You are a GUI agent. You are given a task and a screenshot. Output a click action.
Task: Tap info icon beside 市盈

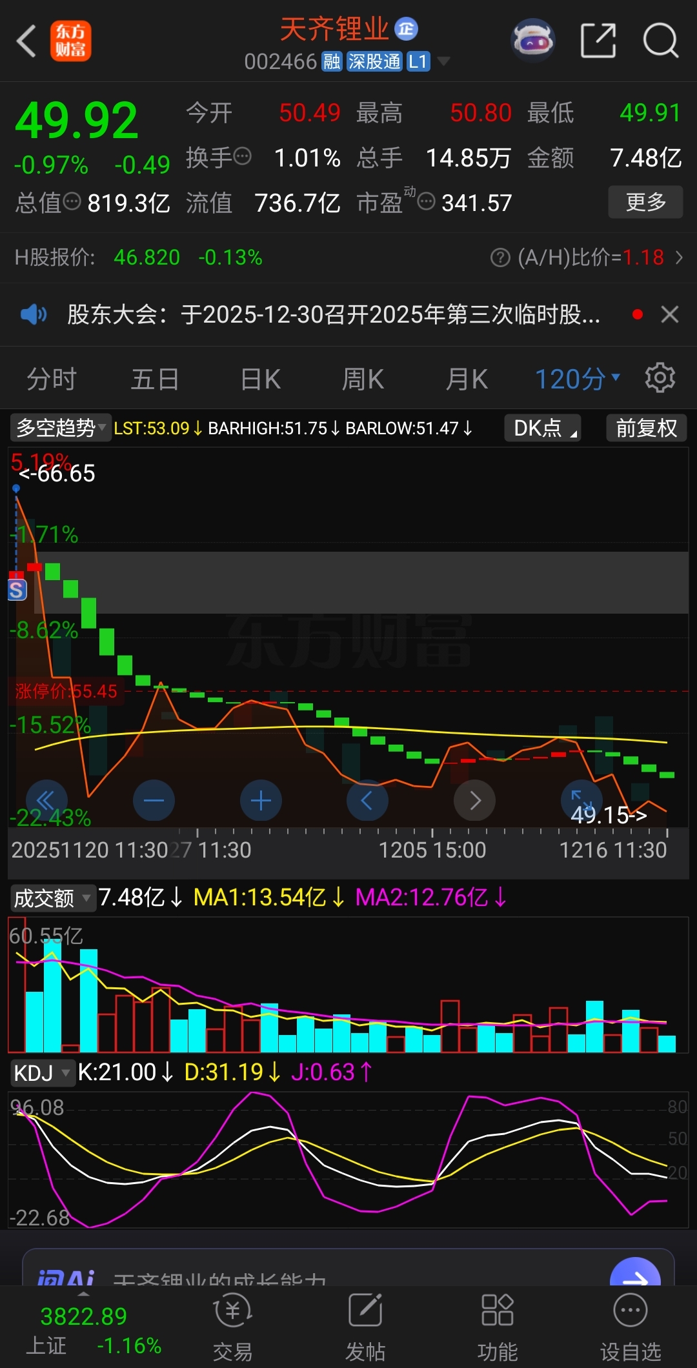coord(426,202)
